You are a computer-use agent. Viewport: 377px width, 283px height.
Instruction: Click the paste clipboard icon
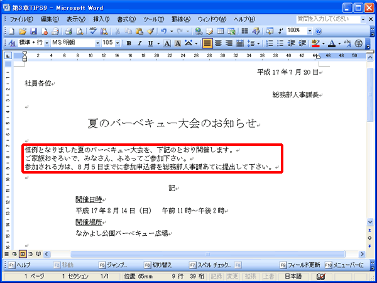[x=139, y=31]
